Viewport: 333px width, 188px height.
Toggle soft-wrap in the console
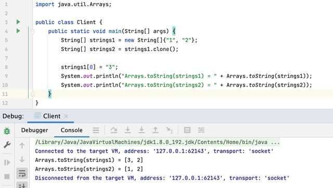click(22, 173)
